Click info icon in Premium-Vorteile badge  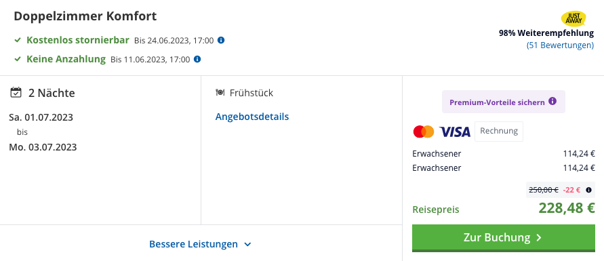pyautogui.click(x=552, y=102)
